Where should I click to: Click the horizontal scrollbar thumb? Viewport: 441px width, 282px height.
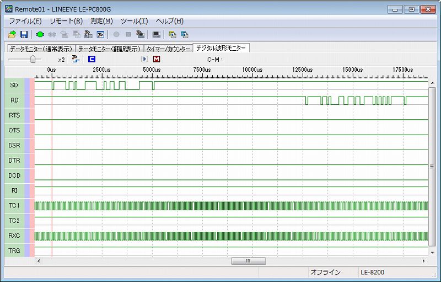pos(248,261)
